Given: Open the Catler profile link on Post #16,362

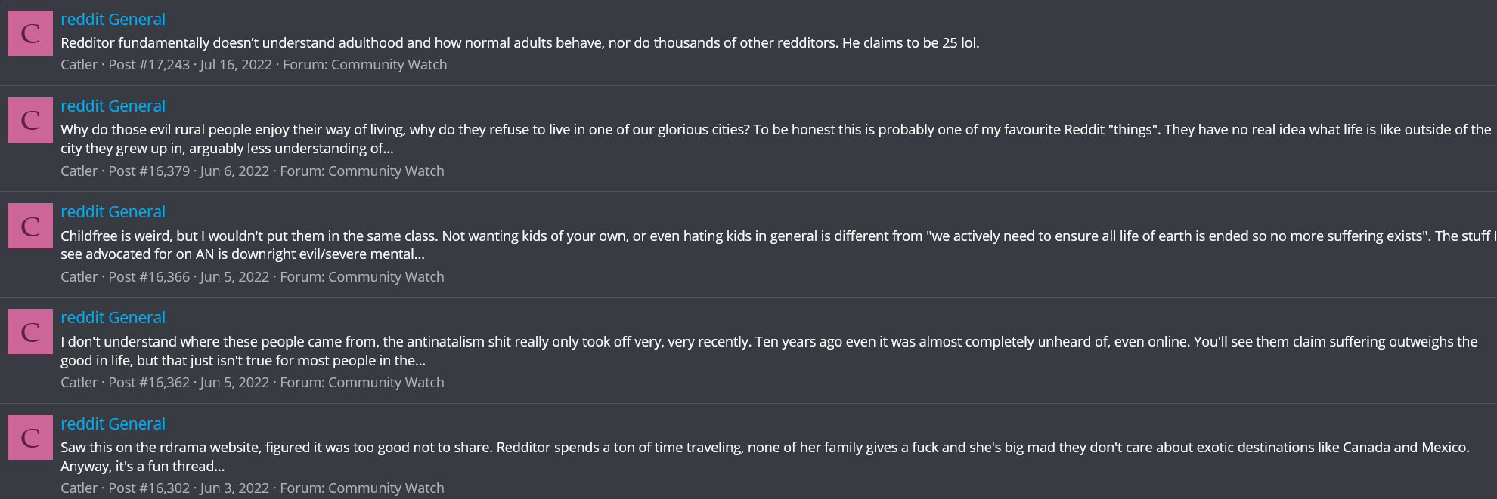Looking at the screenshot, I should point(79,383).
